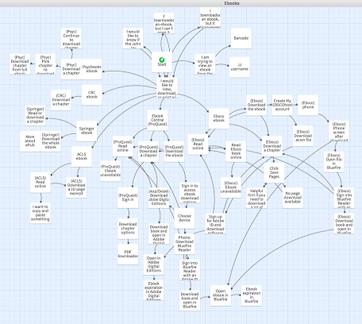Select the (Ebsco) Phone screen after download node
362x324 pixels.
[x=339, y=131]
